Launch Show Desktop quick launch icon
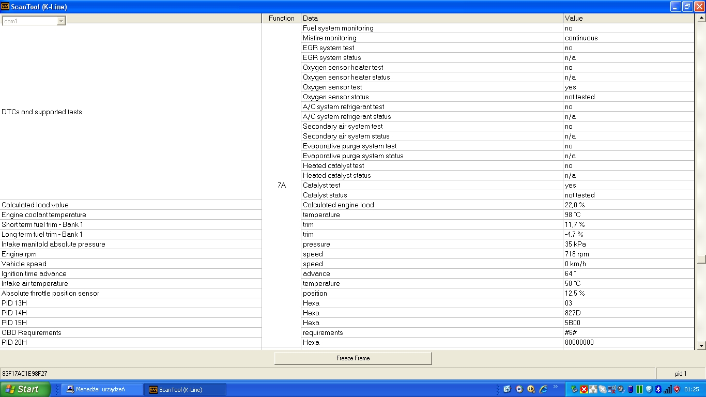The height and width of the screenshot is (397, 706). tap(507, 389)
